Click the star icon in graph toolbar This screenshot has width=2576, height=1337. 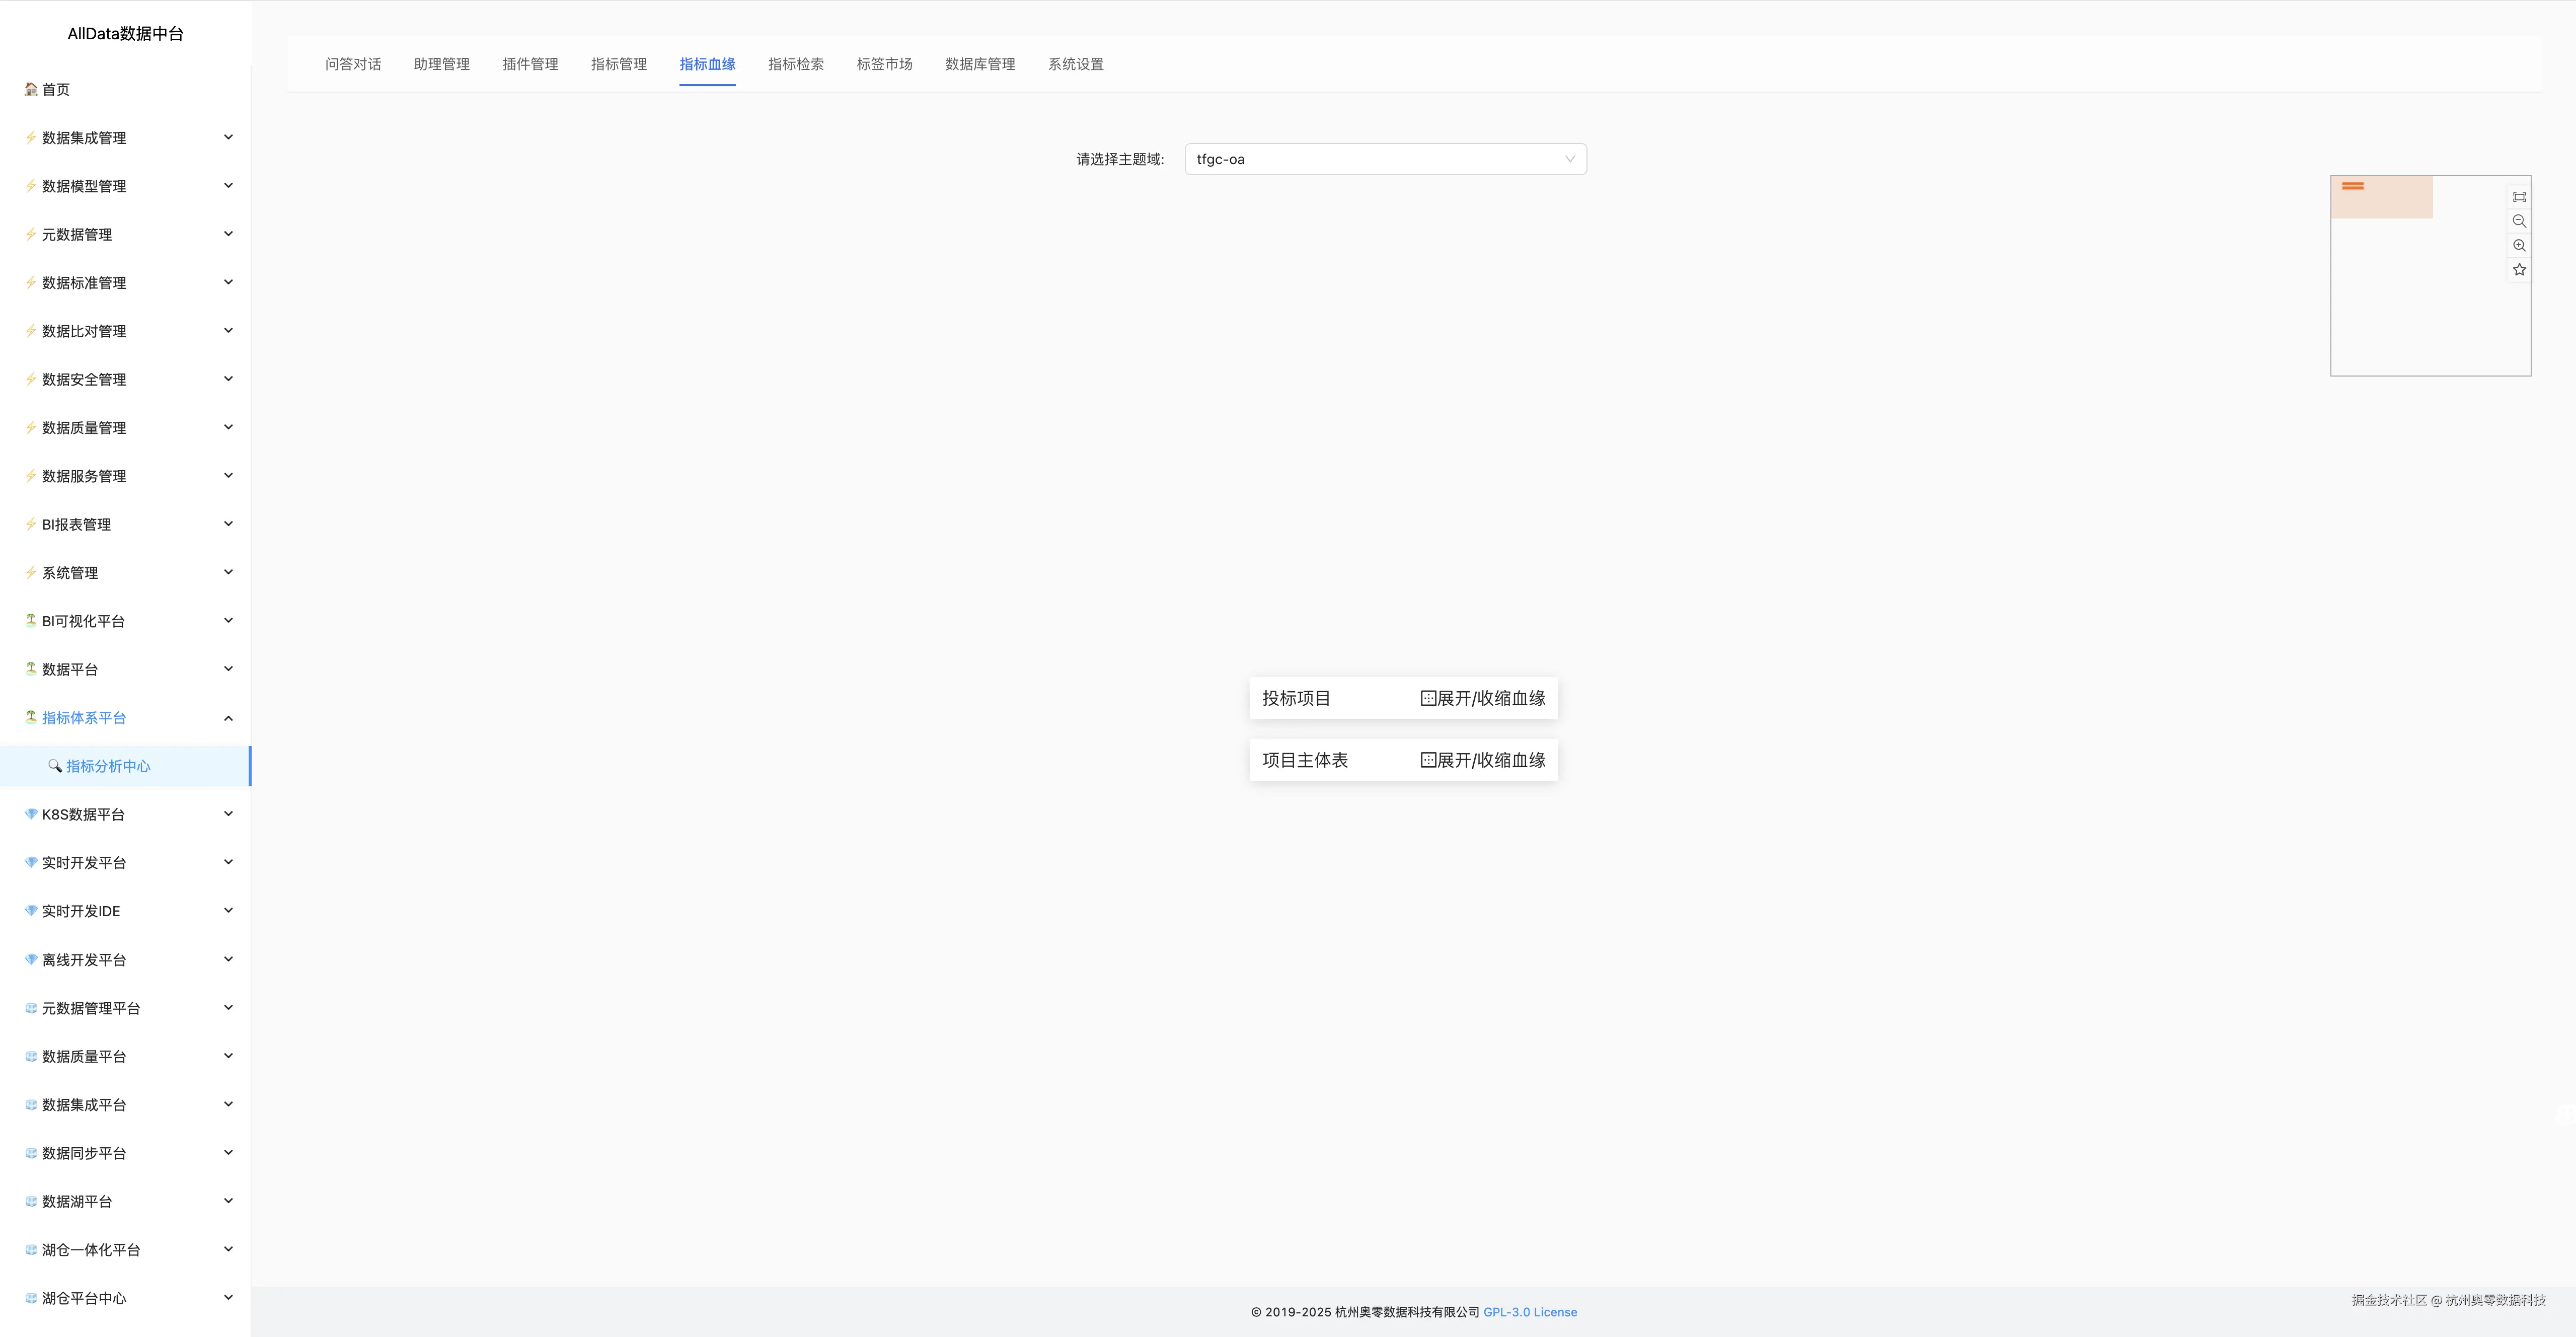point(2519,270)
